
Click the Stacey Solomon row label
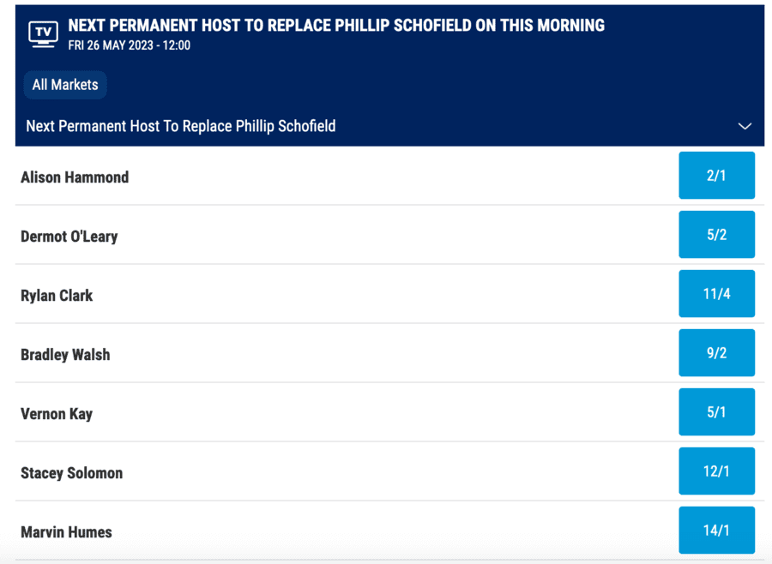click(x=71, y=471)
